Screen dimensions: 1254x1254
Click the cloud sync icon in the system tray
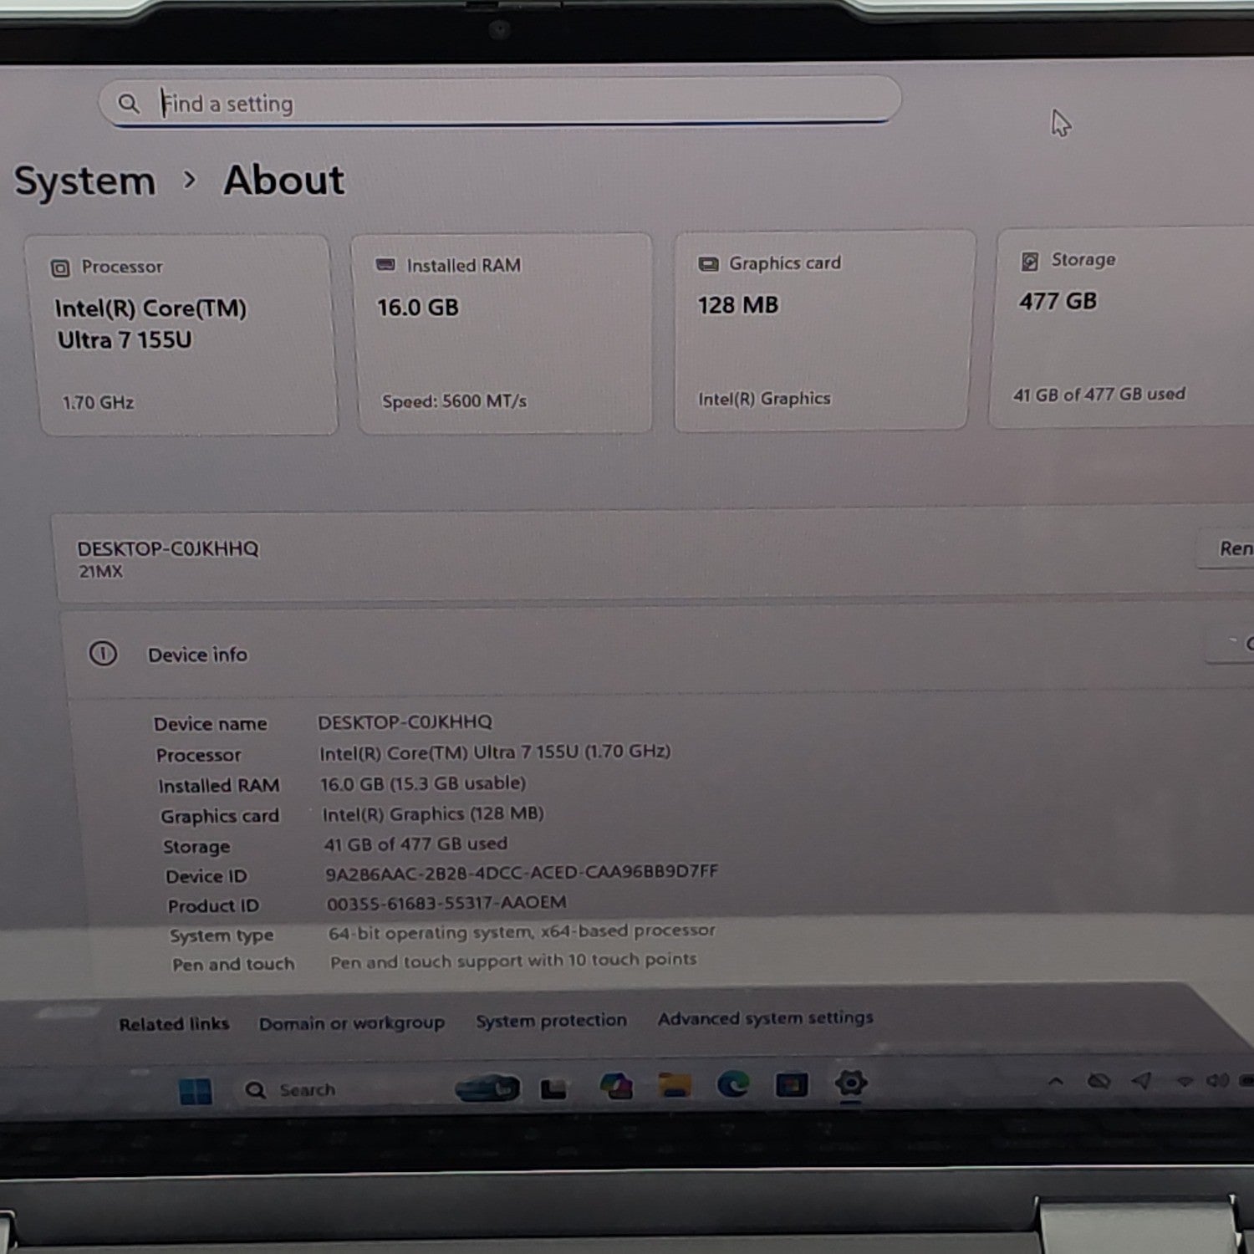pyautogui.click(x=1099, y=1082)
